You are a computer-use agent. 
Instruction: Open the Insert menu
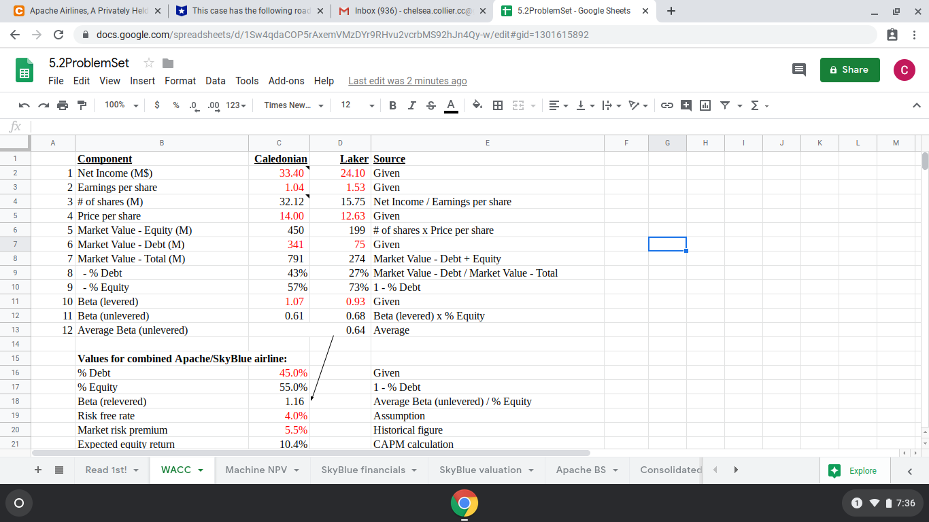pos(143,81)
